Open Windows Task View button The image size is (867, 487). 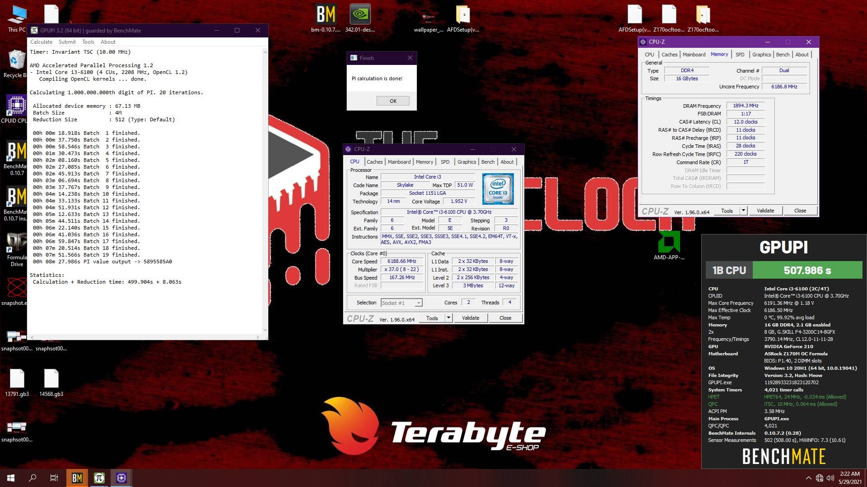click(54, 478)
